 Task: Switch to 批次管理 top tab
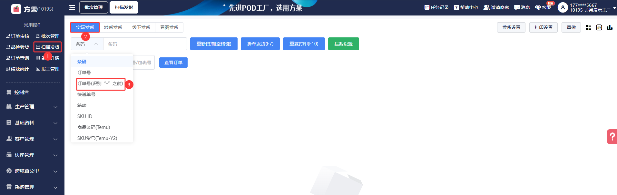(93, 7)
